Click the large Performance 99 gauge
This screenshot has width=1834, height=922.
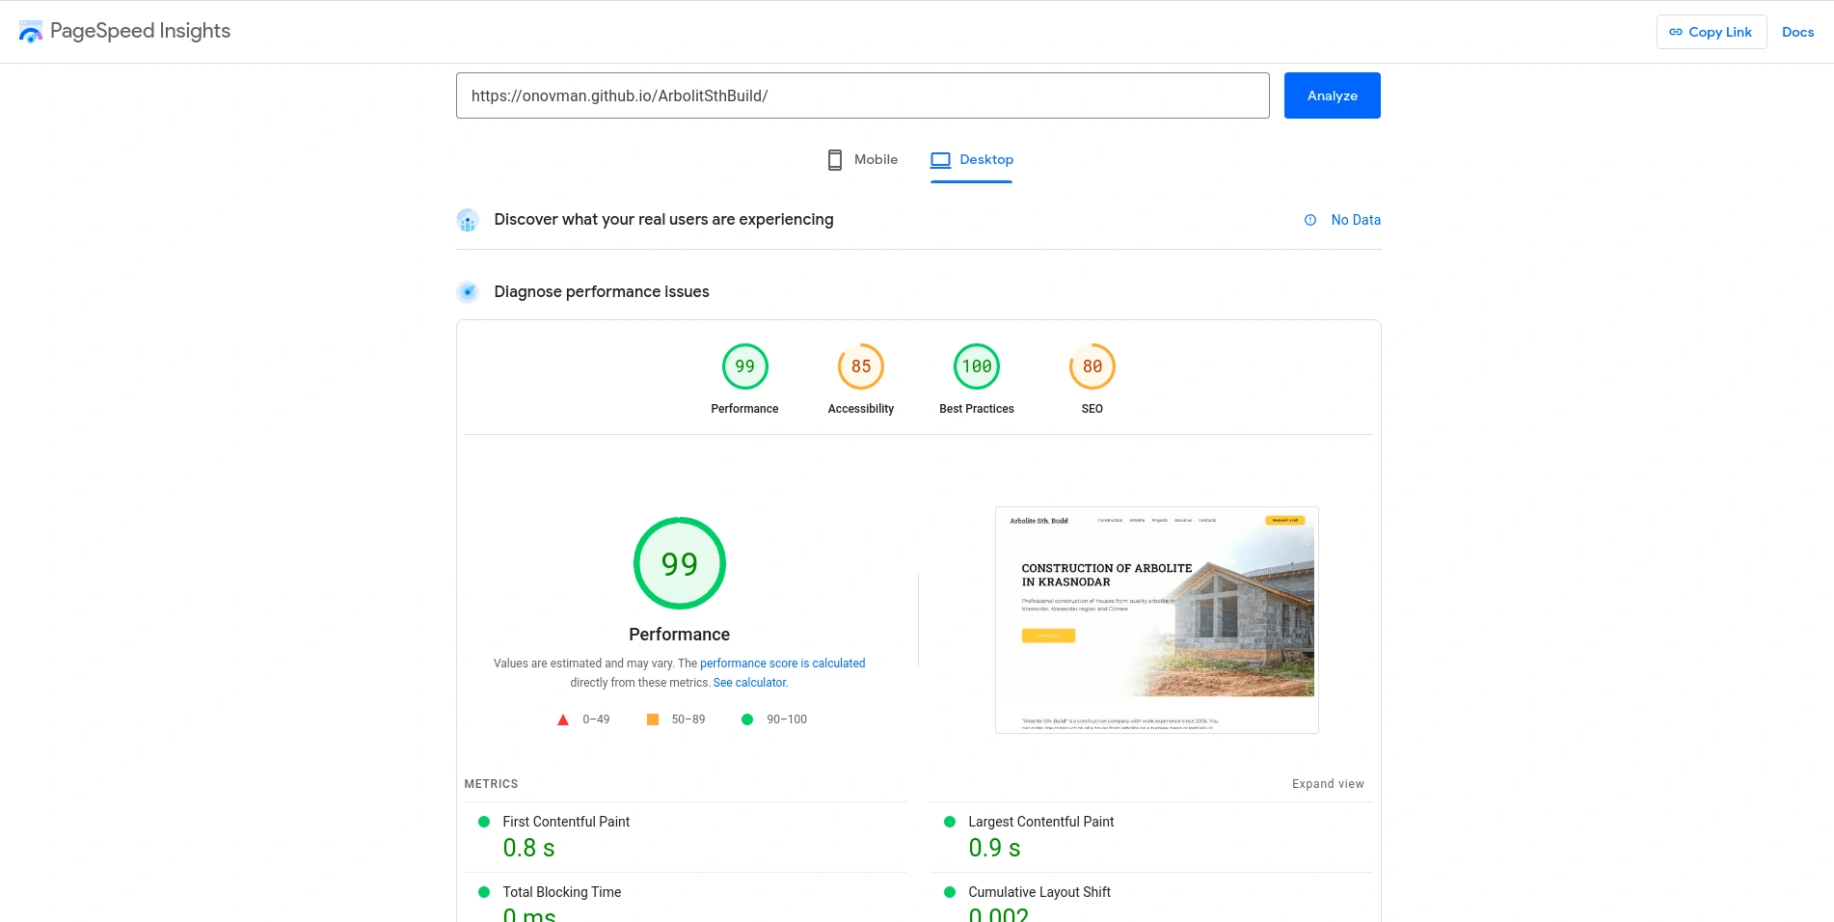pos(680,563)
